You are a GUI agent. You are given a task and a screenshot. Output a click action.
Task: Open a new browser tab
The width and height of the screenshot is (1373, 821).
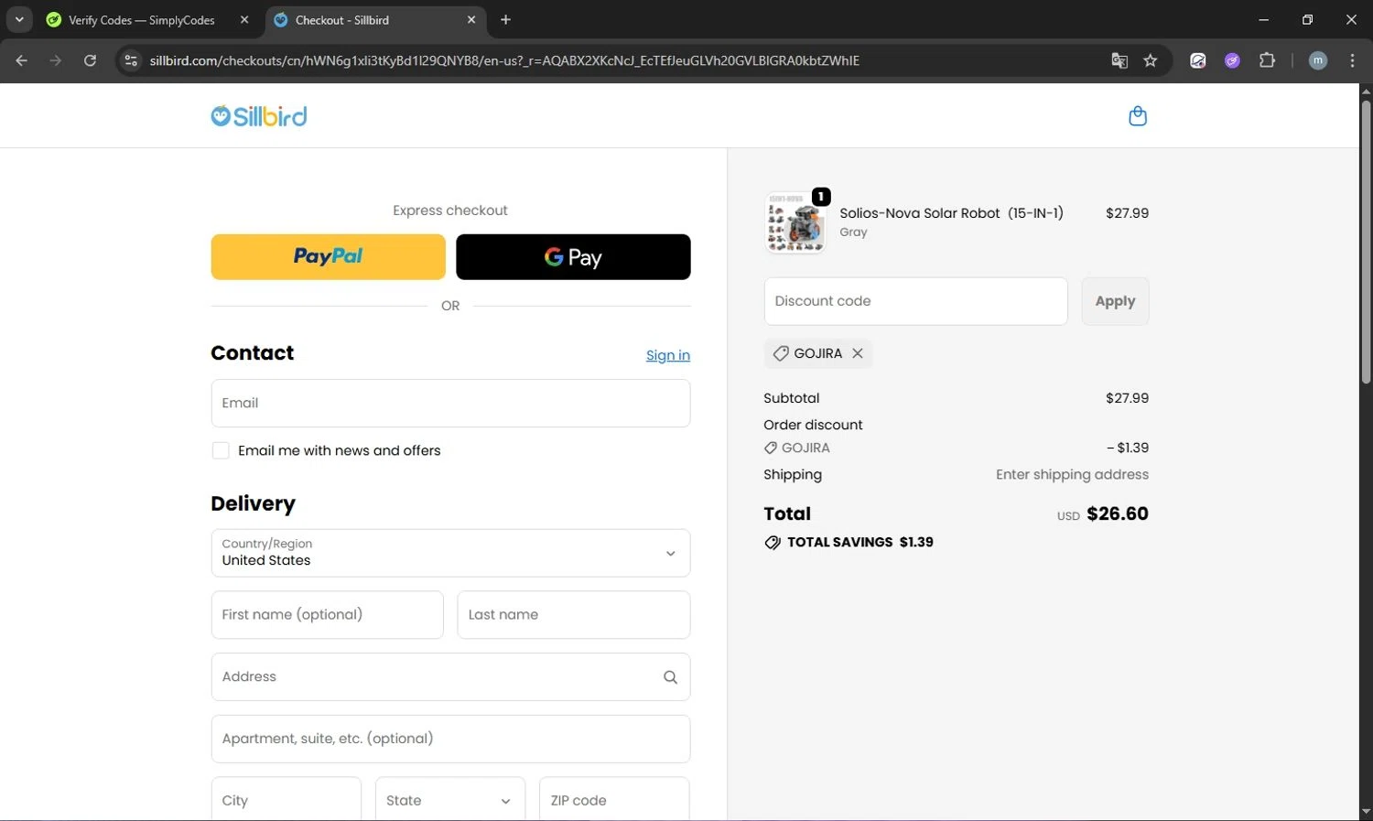pos(505,19)
